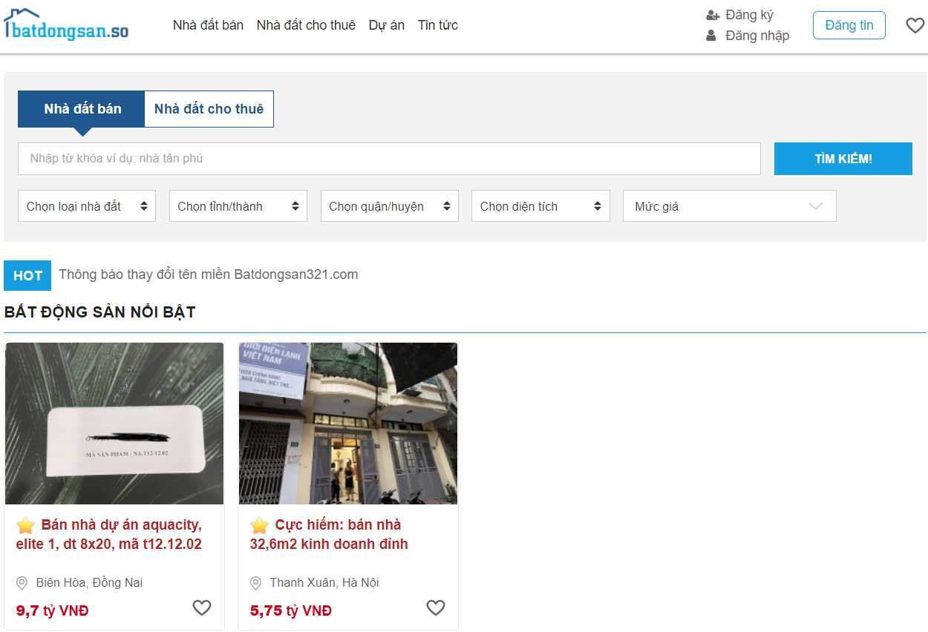
Task: Open the Chọn diện tích dropdown
Action: 540,206
